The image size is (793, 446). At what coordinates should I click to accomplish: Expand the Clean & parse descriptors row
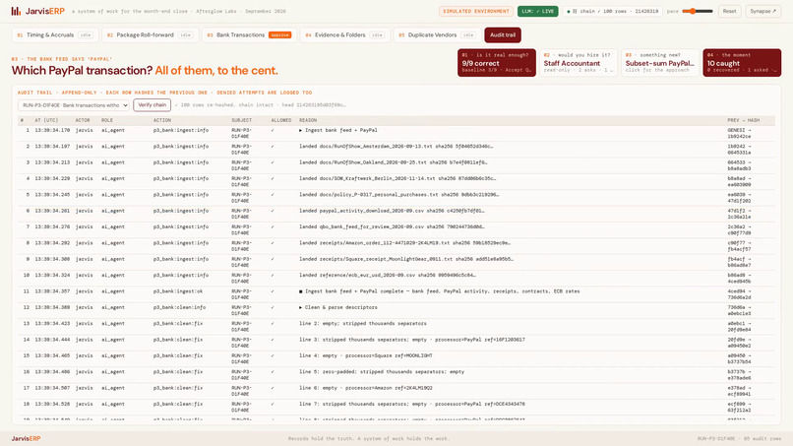(x=396, y=310)
